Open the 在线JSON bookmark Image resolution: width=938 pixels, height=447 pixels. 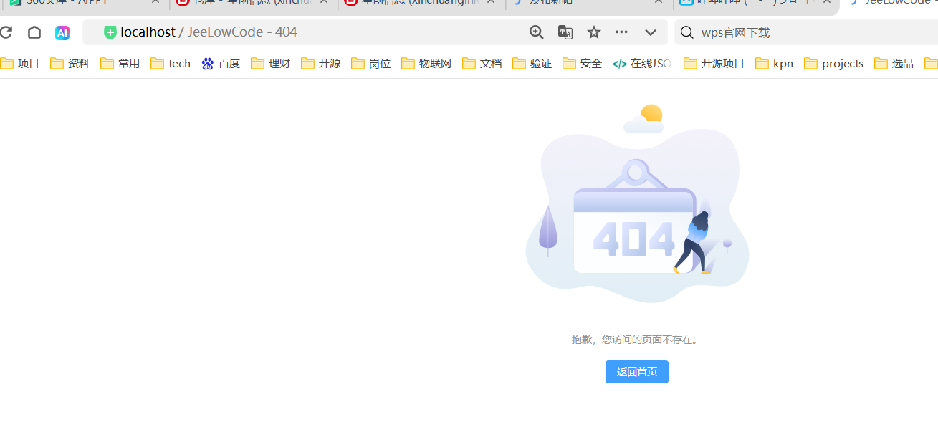tap(642, 64)
